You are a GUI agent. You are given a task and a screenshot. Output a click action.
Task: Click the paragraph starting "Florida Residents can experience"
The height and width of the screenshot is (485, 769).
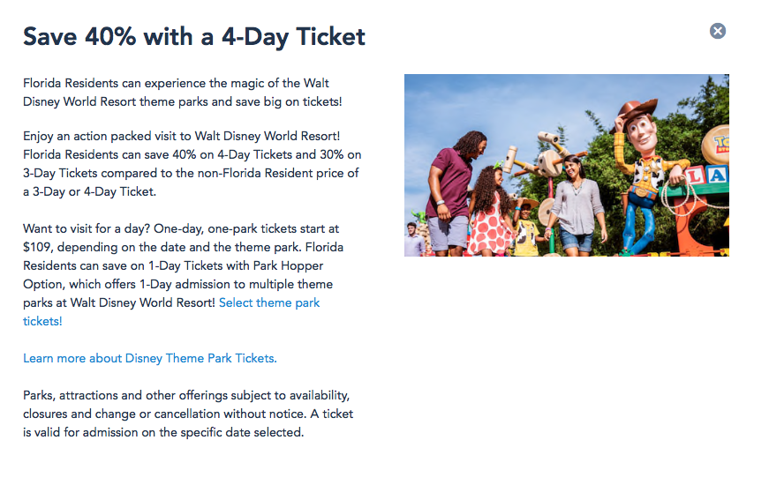point(182,92)
